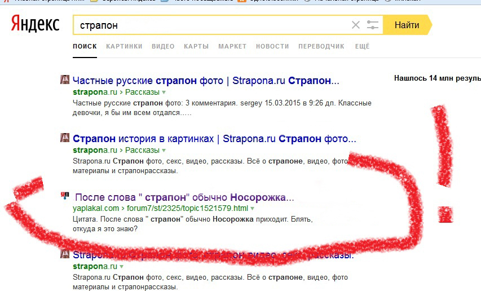Open the ВИДЕО tab
The width and height of the screenshot is (481, 291).
click(x=163, y=46)
